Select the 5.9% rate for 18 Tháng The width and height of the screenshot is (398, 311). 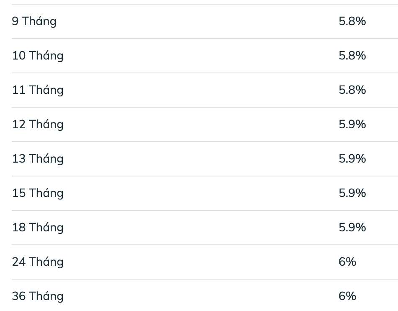point(352,228)
